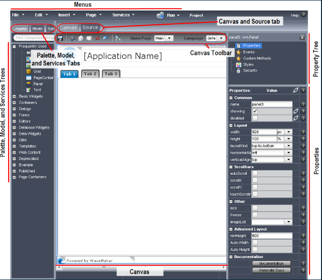Open the Open Page dropdown showing Main
This screenshot has height=280, width=322.
(x=170, y=38)
